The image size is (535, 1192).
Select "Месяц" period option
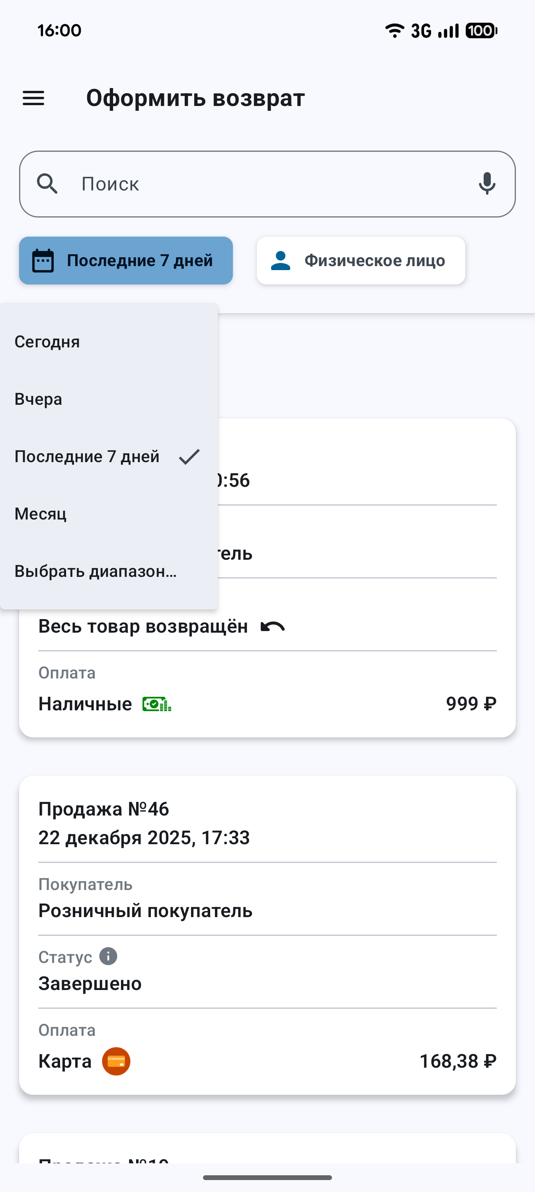pyautogui.click(x=41, y=514)
